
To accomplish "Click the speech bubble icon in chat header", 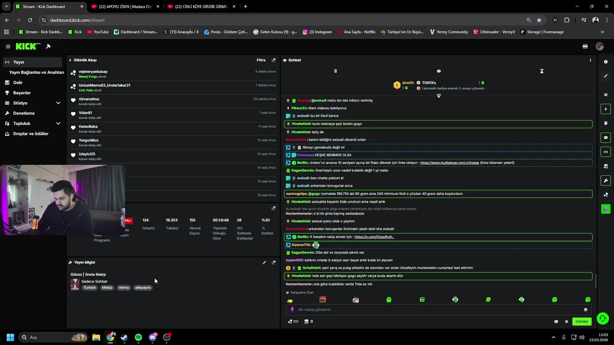I will coord(438,71).
